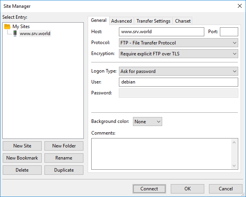
Task: Open the Transfer Settings tab
Action: [x=153, y=21]
